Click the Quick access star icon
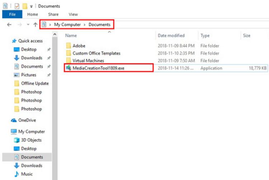Screen dimensions: 269x180 click(14, 41)
